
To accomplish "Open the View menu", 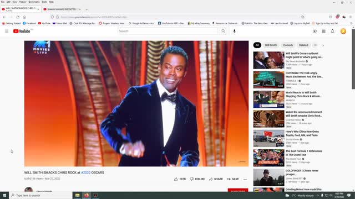I will click(x=15, y=2).
